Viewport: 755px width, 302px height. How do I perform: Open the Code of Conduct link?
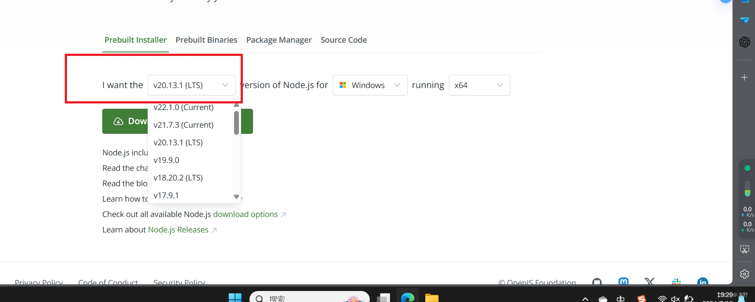pyautogui.click(x=108, y=282)
